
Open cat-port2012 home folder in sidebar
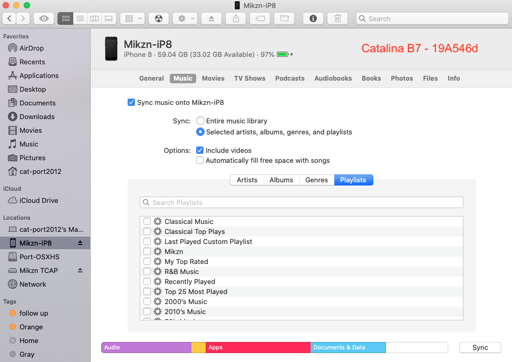point(40,172)
